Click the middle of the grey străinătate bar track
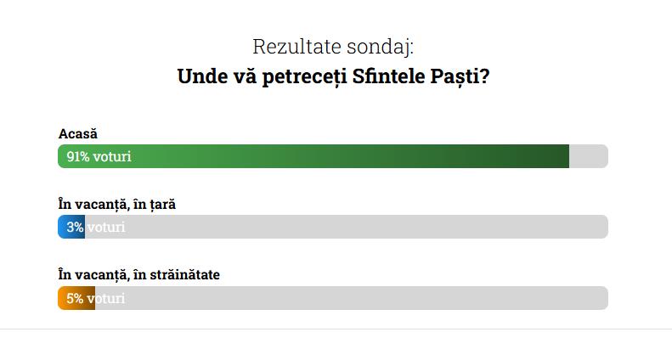 [348, 298]
